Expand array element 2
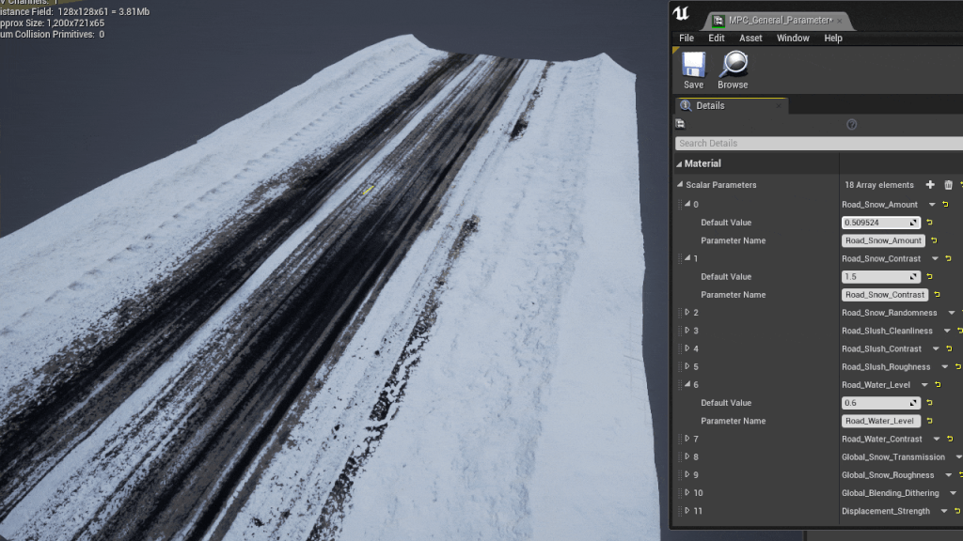The width and height of the screenshot is (963, 541). (x=687, y=312)
